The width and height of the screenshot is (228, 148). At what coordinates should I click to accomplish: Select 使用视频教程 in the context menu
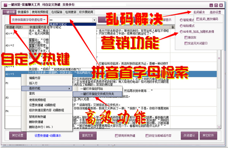(x=47, y=100)
